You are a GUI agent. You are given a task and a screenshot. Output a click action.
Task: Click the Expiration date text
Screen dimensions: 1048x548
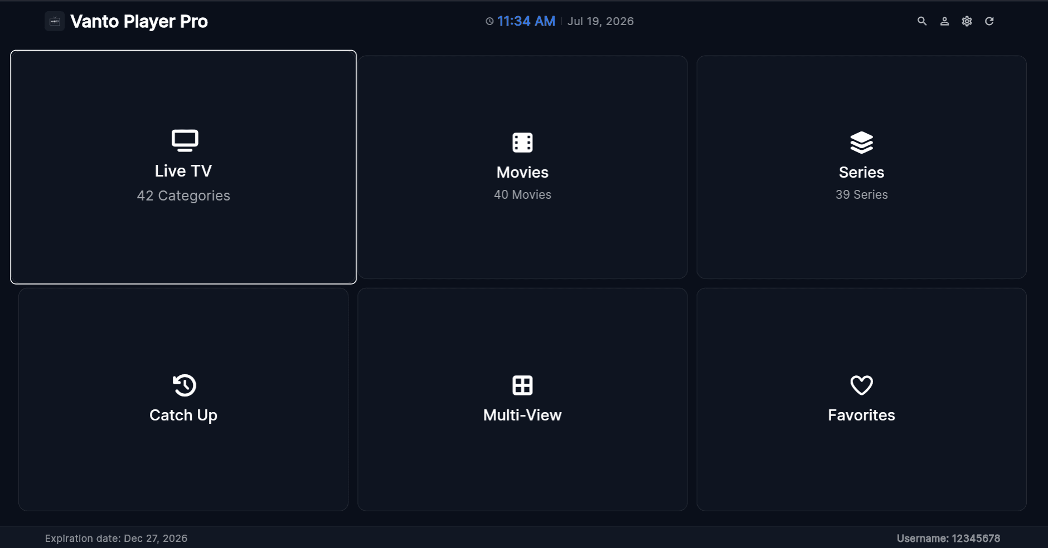point(116,539)
